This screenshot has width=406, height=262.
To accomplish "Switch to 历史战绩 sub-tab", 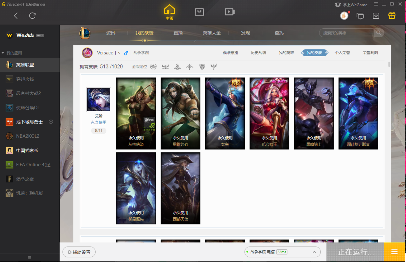I will point(258,53).
